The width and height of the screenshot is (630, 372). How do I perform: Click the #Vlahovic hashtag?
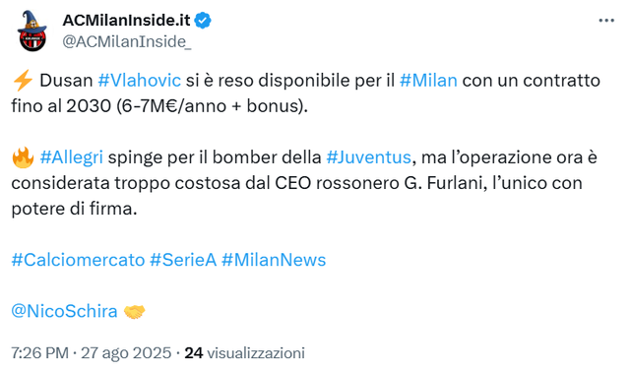140,81
